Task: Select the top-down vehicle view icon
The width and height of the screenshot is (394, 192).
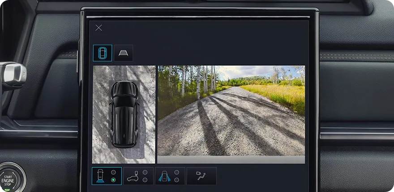Action: tap(103, 53)
